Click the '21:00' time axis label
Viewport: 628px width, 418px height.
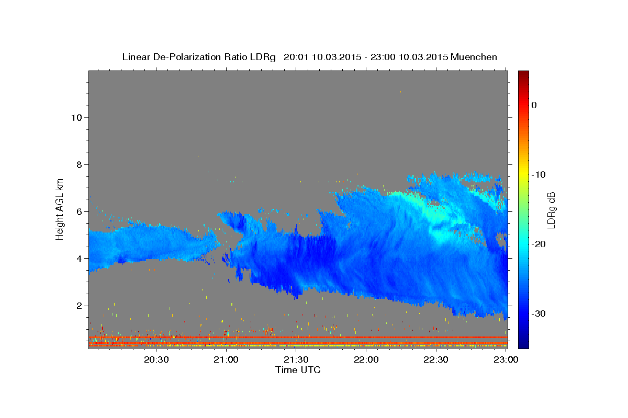point(227,359)
